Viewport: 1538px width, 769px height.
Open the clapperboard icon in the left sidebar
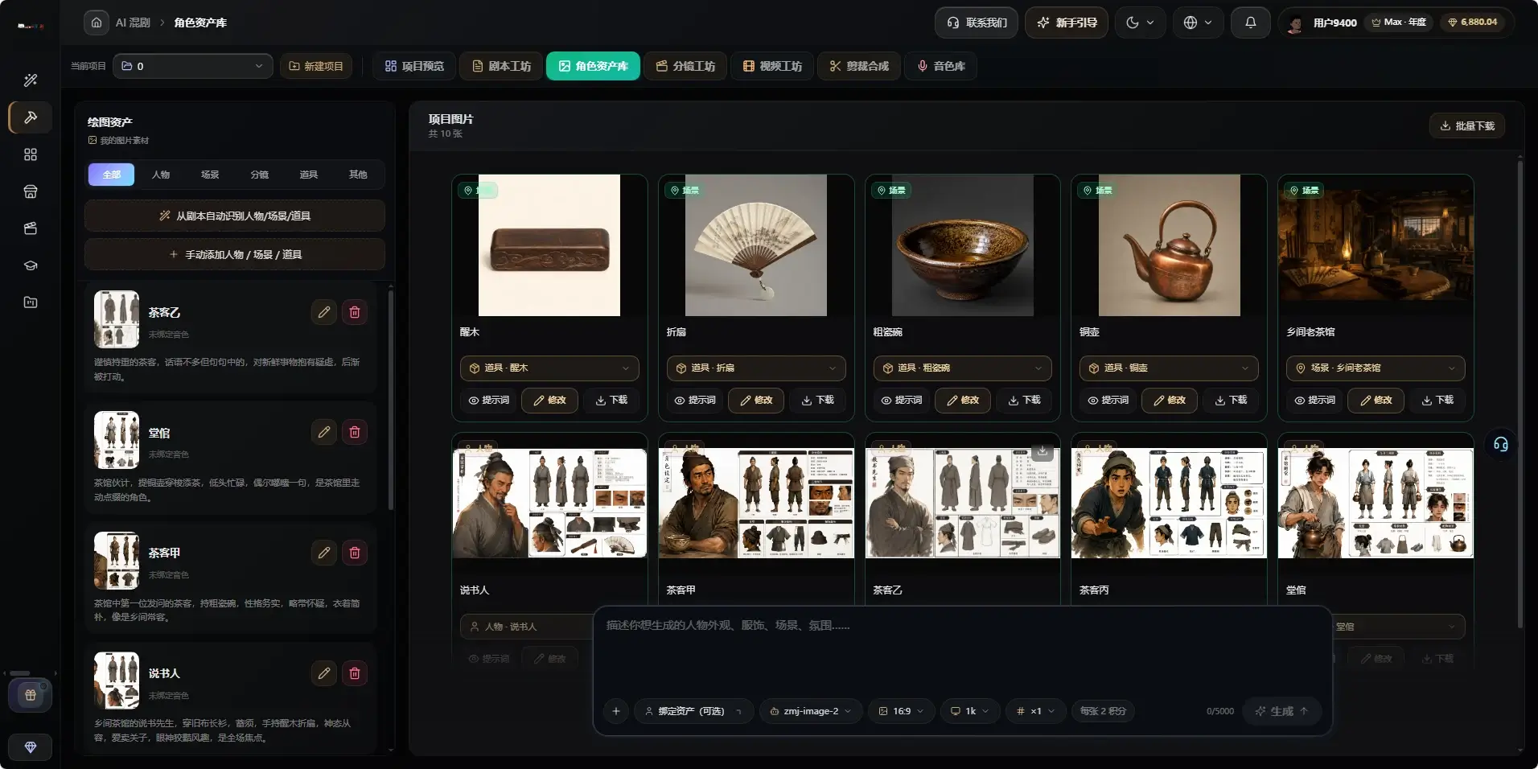31,228
